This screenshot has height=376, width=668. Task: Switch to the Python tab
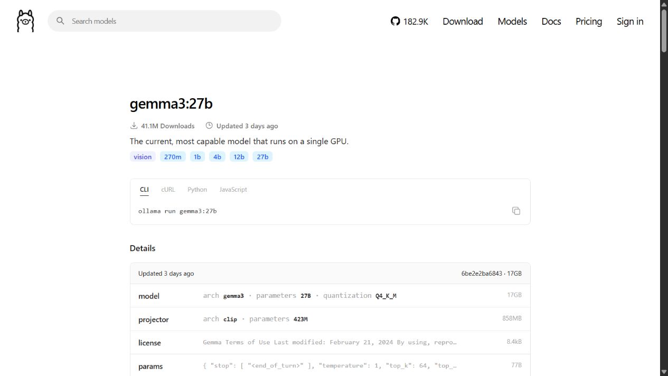197,190
